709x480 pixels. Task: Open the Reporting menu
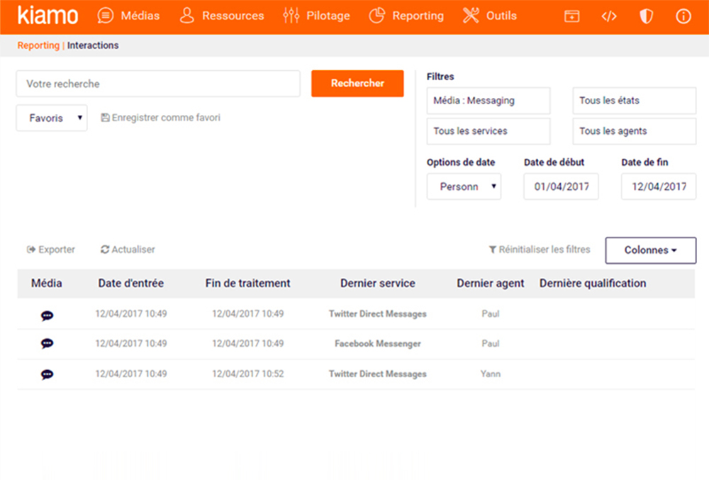click(406, 16)
